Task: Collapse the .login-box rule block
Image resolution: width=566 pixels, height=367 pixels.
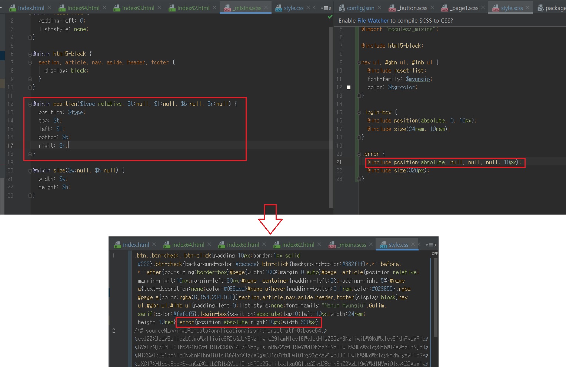Action: click(359, 112)
